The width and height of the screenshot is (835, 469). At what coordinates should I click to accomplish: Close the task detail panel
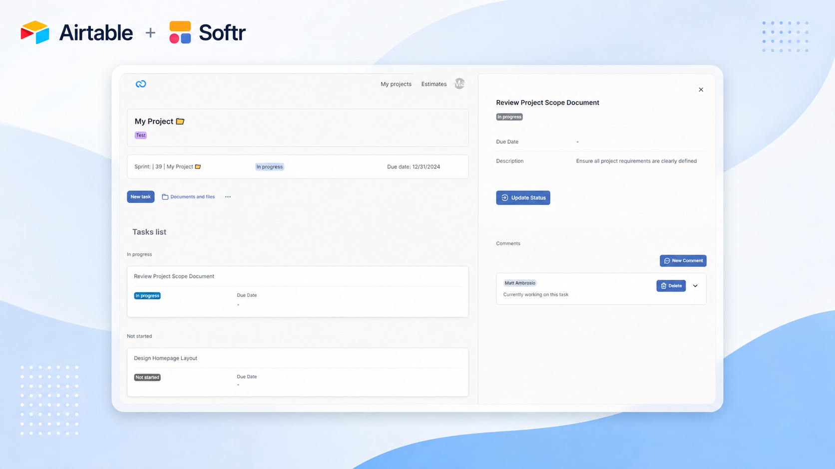click(701, 90)
